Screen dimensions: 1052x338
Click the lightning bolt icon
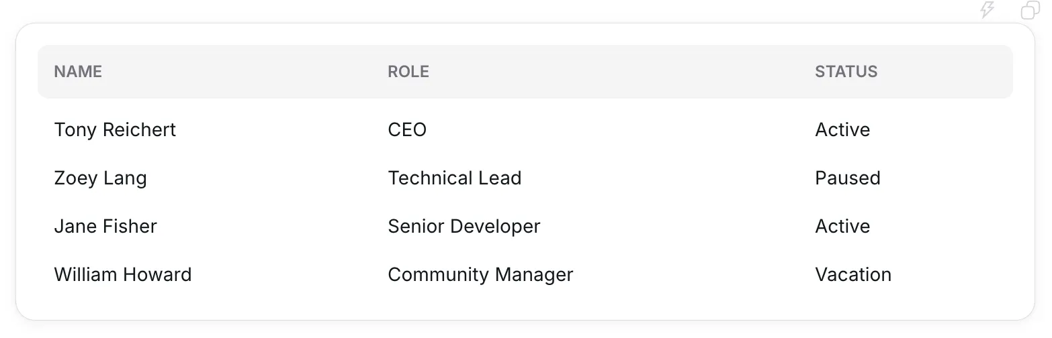click(987, 10)
